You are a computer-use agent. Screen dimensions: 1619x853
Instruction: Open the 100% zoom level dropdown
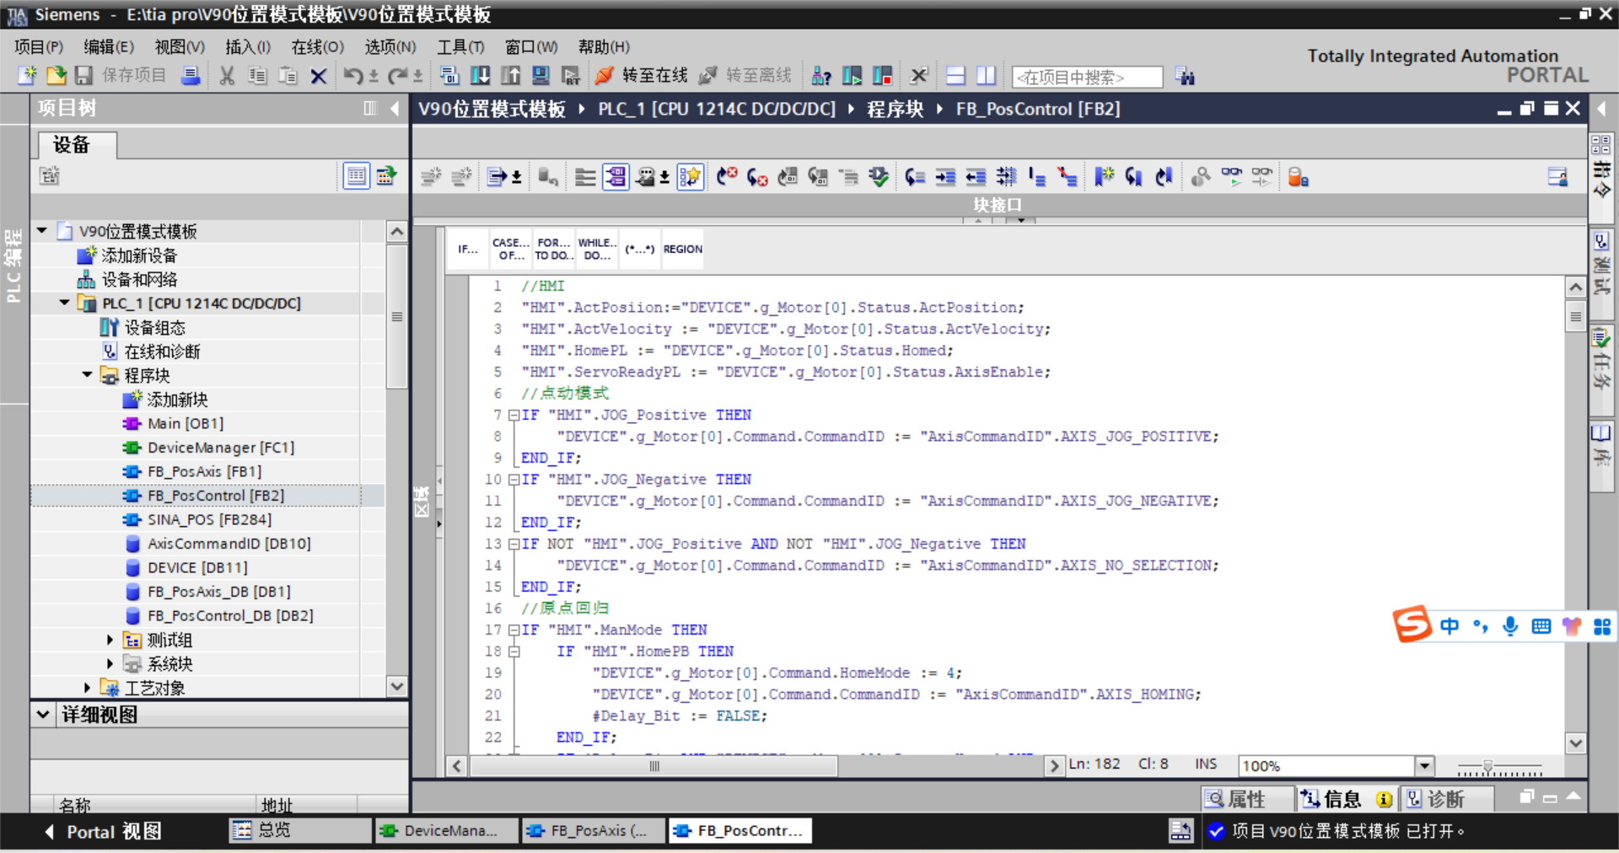tap(1424, 765)
